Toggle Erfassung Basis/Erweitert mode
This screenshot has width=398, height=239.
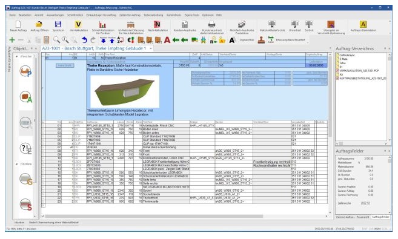[287, 40]
